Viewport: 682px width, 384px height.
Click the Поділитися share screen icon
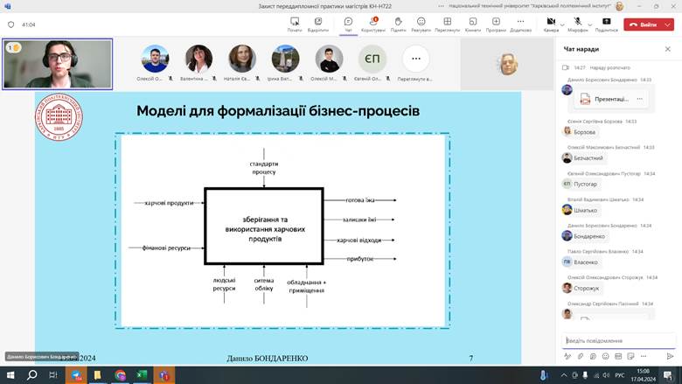click(x=606, y=24)
